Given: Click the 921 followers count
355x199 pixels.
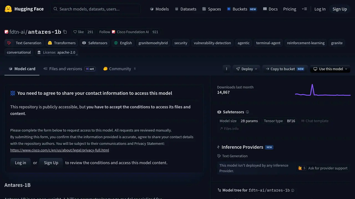Looking at the screenshot, I should 155,32.
